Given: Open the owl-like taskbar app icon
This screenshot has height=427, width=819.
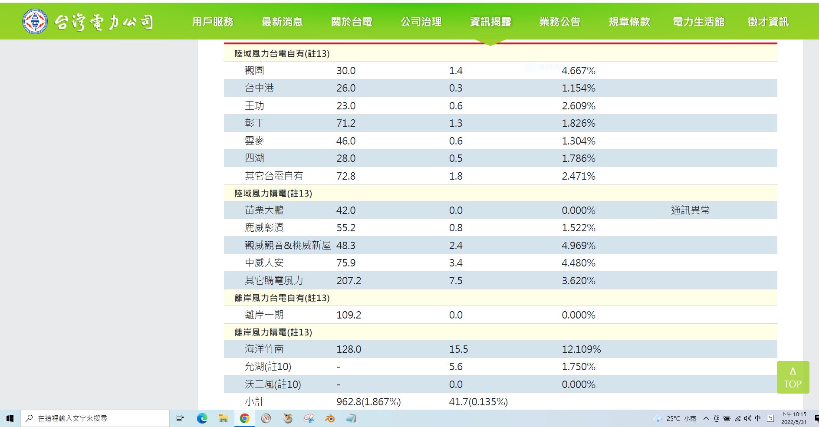Looking at the screenshot, I should point(287,418).
